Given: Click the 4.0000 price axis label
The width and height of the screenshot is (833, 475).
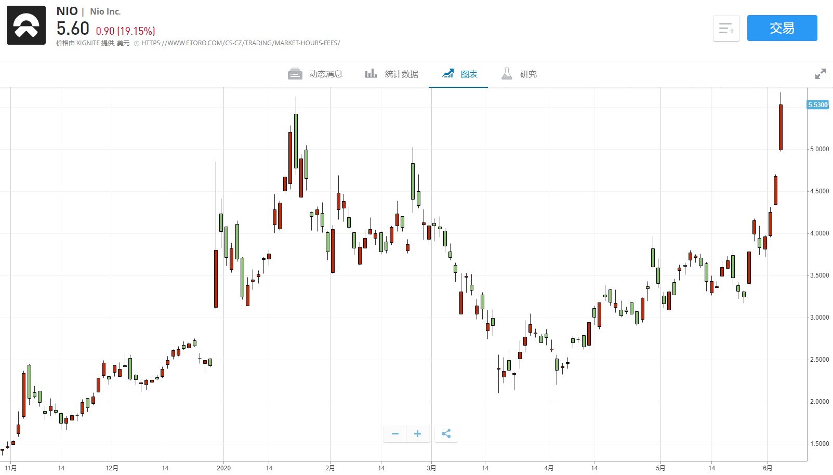Looking at the screenshot, I should 819,233.
